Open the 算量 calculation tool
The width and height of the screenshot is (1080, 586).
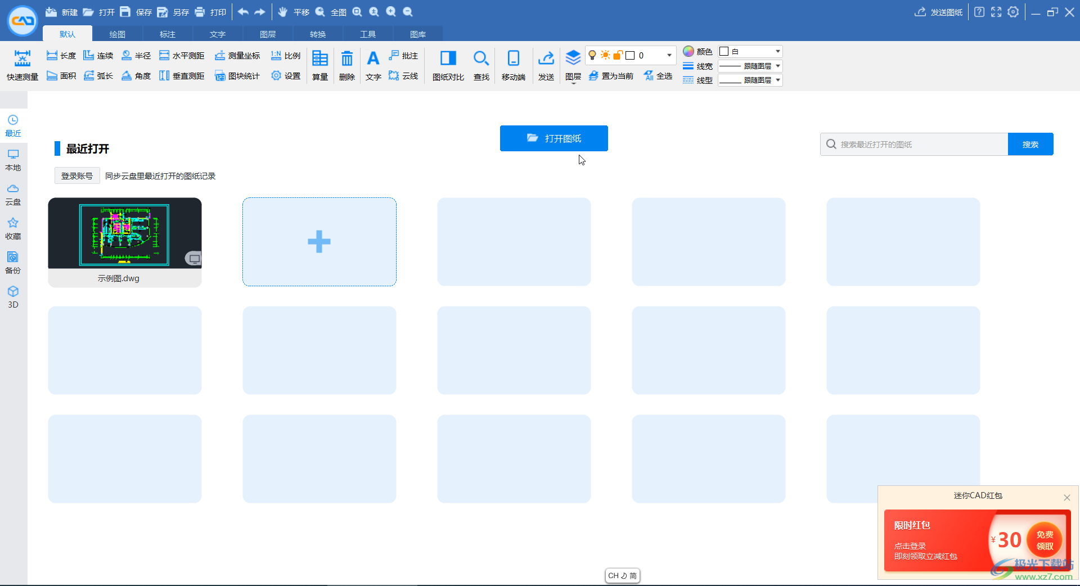click(320, 65)
